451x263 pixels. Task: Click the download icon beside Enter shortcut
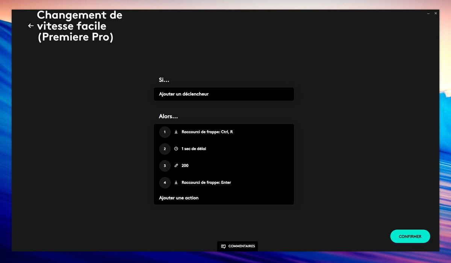click(176, 183)
